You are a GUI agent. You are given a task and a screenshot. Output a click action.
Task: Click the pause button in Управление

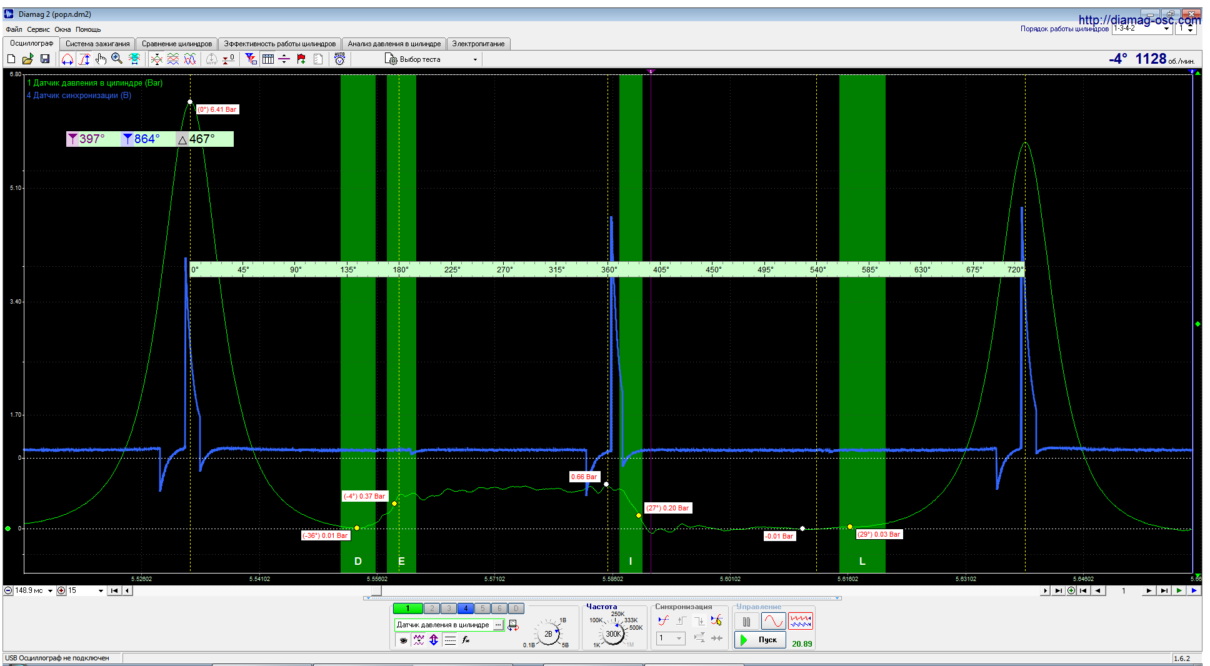coord(746,622)
